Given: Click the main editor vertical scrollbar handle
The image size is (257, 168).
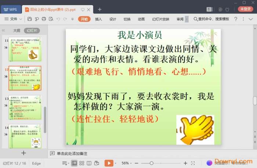Looking at the screenshot, I should [255, 101].
